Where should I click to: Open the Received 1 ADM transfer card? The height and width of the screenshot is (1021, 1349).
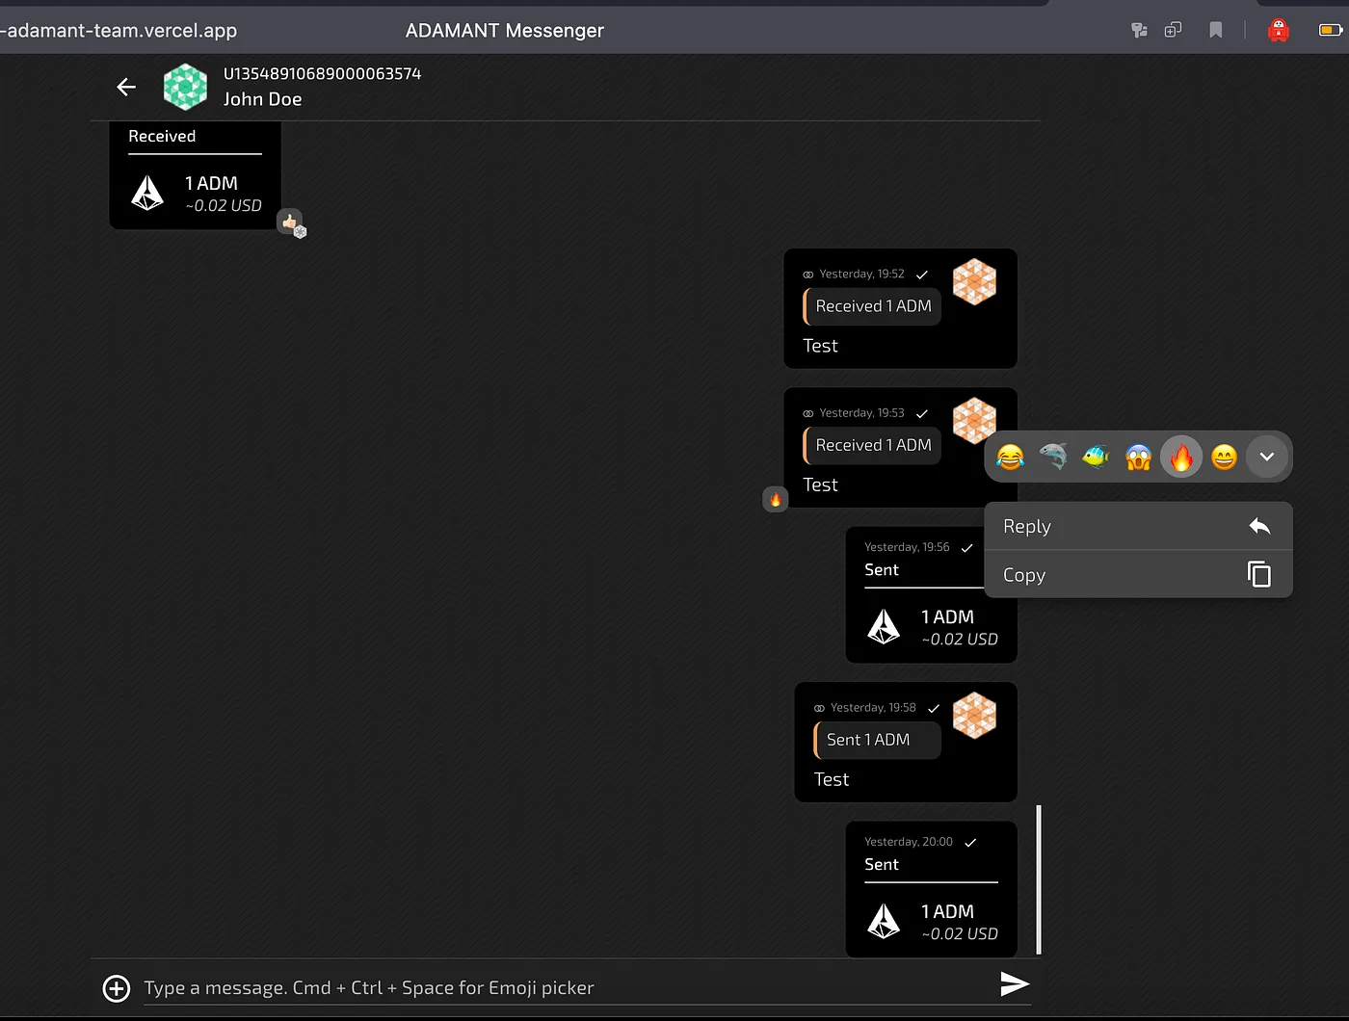[195, 175]
